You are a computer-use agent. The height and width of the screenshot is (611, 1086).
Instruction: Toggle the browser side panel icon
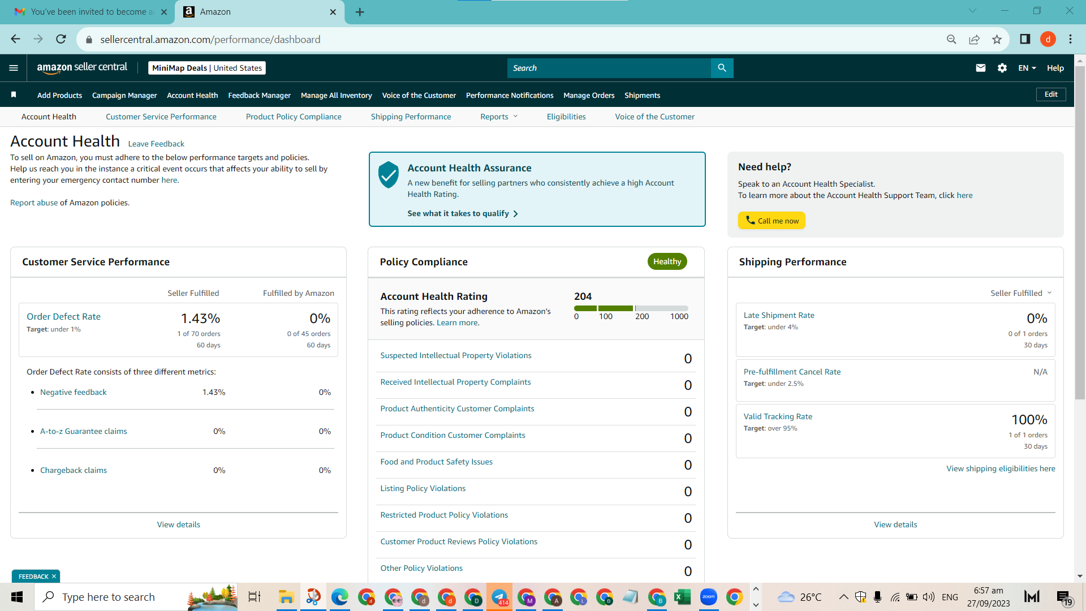pyautogui.click(x=1025, y=39)
